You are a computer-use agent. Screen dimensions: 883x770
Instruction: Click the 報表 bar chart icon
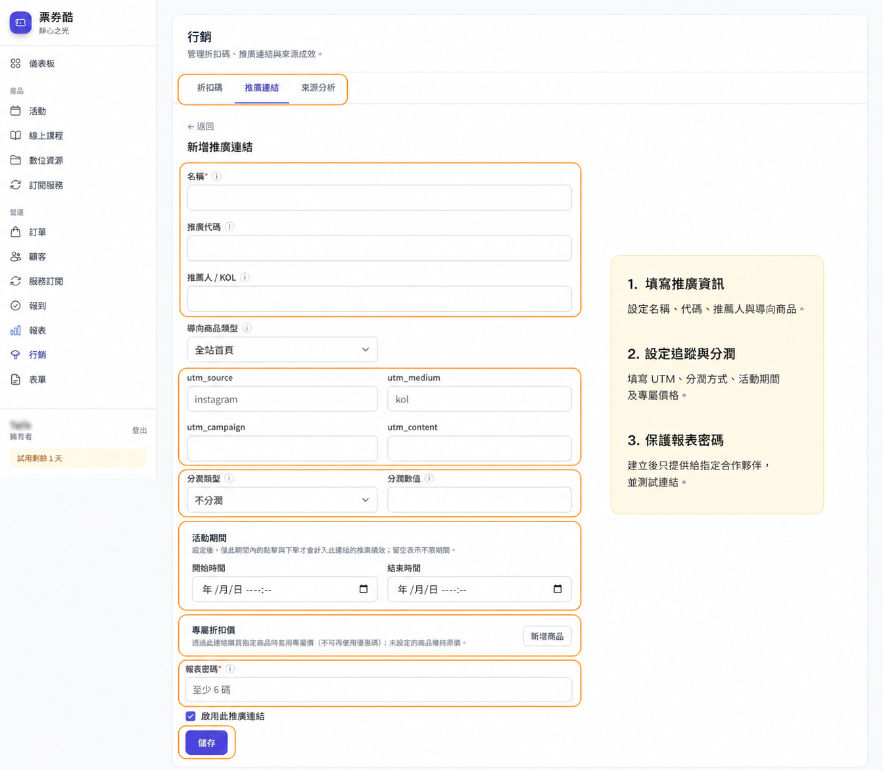click(x=16, y=331)
